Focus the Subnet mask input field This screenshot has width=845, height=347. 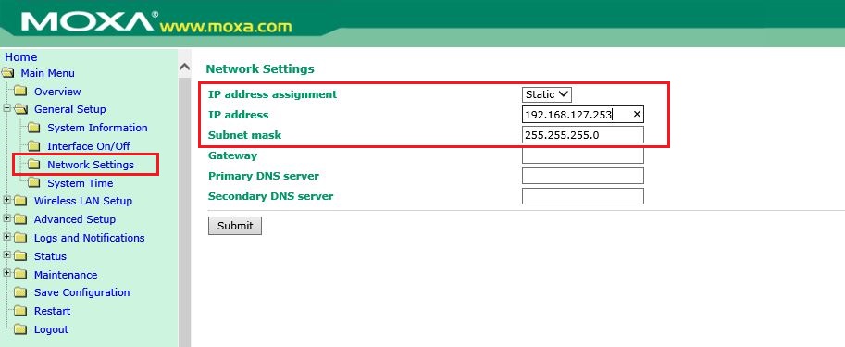[x=582, y=135]
